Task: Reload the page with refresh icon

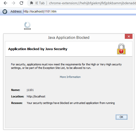Action: (x=21, y=3)
